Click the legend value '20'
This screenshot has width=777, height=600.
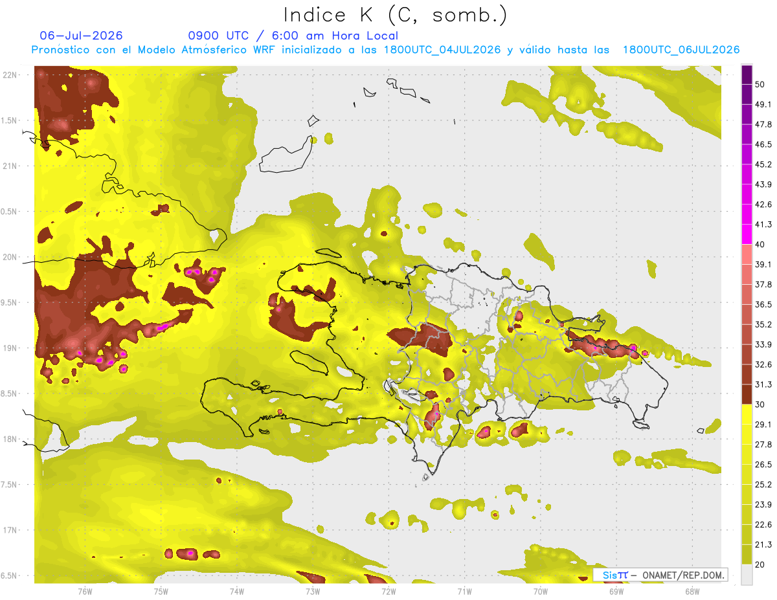(x=761, y=564)
